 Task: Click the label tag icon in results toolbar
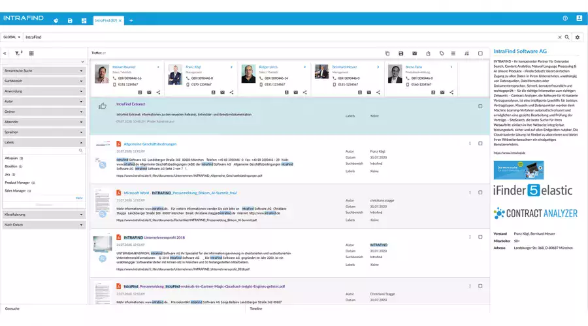(x=442, y=53)
